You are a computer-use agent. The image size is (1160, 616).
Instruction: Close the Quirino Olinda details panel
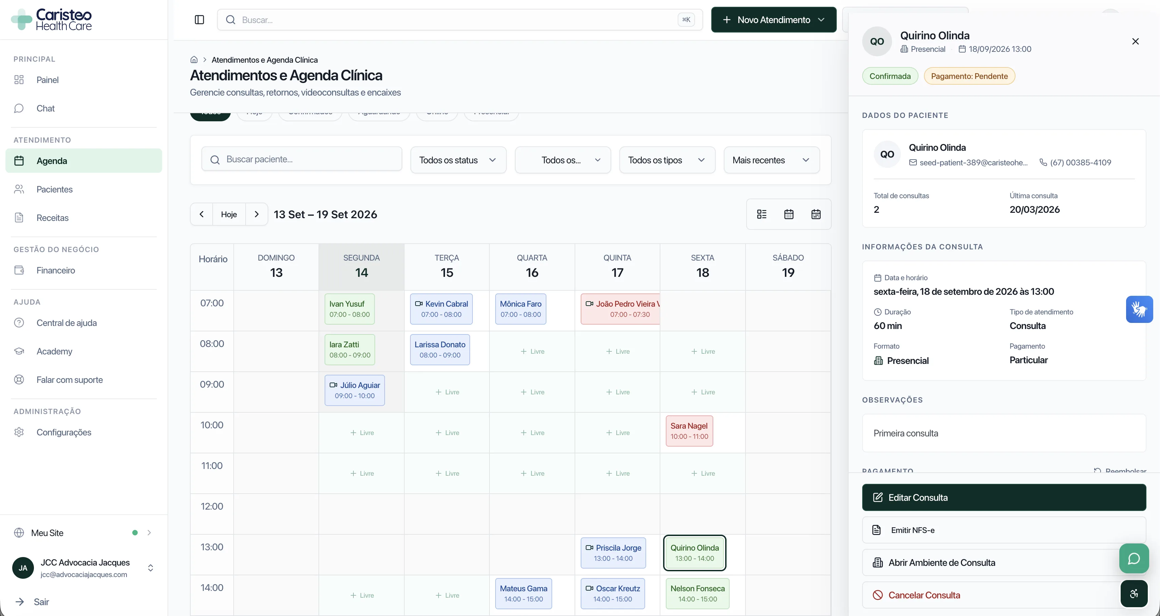pos(1135,41)
